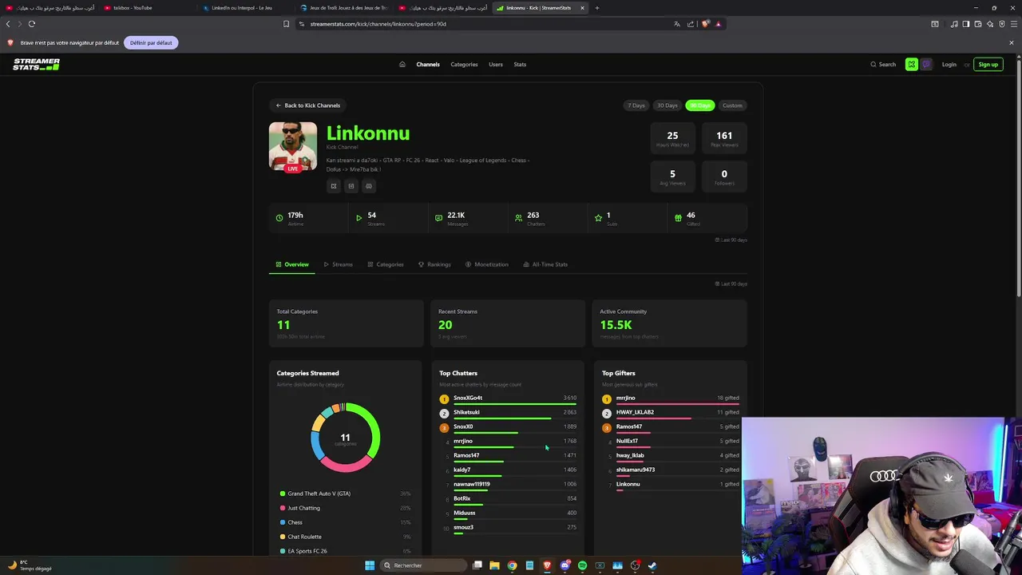Image resolution: width=1022 pixels, height=575 pixels.
Task: Click the Windows Start button
Action: click(370, 565)
